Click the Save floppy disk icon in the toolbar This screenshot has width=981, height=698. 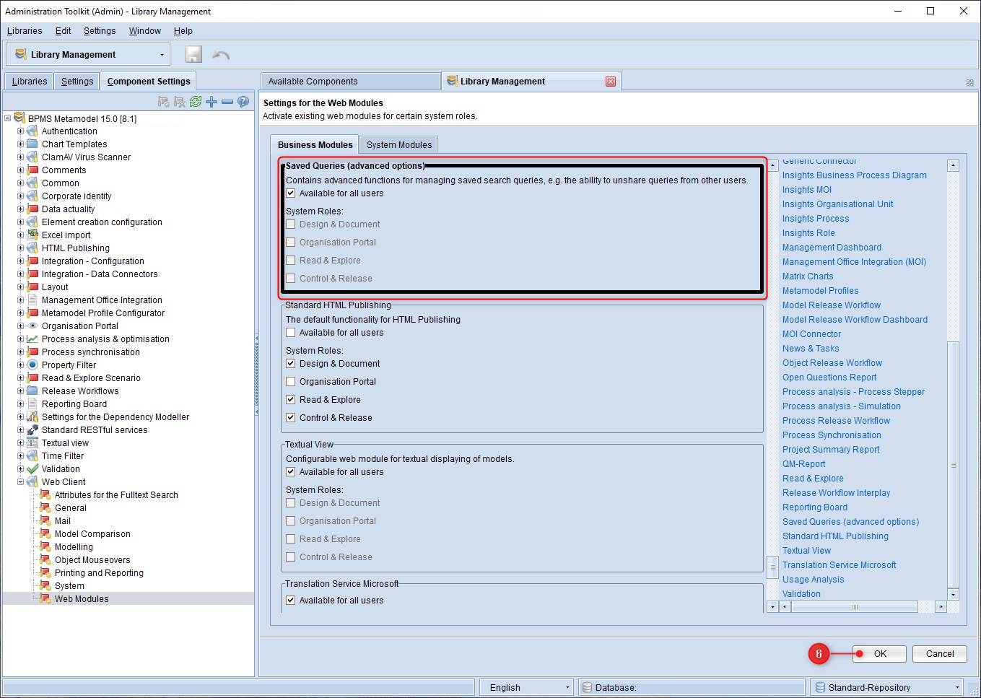pos(193,54)
